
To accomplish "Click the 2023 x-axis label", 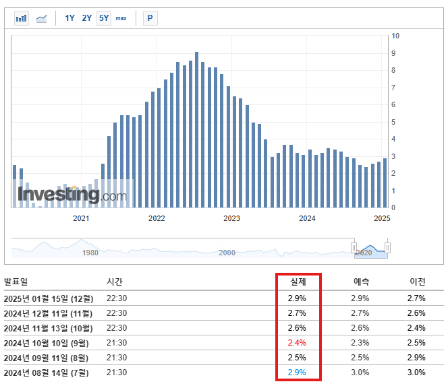I will [x=231, y=218].
